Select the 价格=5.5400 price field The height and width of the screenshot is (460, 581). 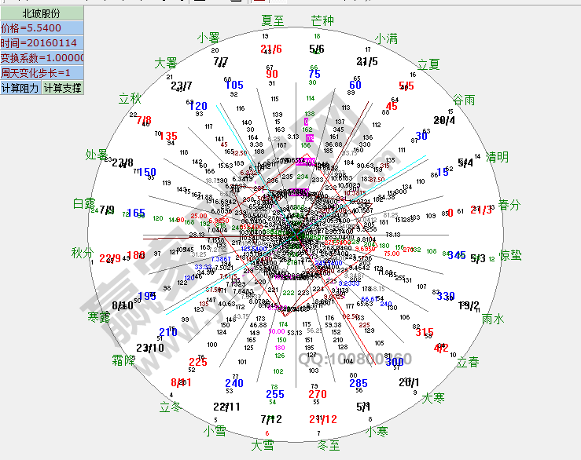click(x=41, y=28)
